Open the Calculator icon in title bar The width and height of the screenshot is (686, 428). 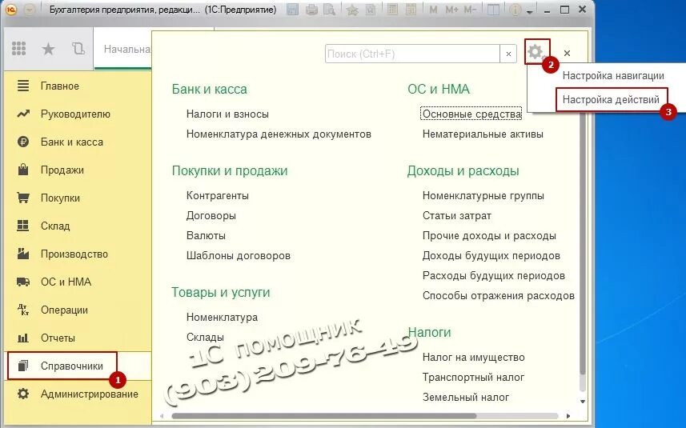click(x=392, y=9)
